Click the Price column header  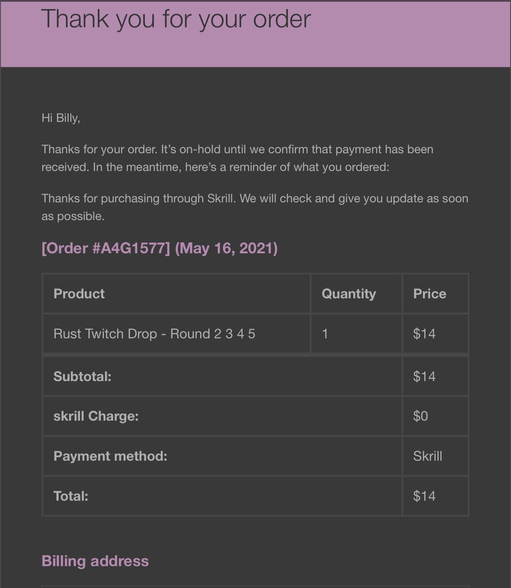pos(430,294)
